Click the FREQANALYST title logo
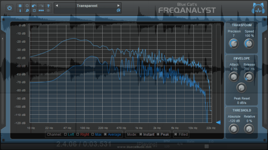This screenshot has height=150, width=268. (187, 10)
